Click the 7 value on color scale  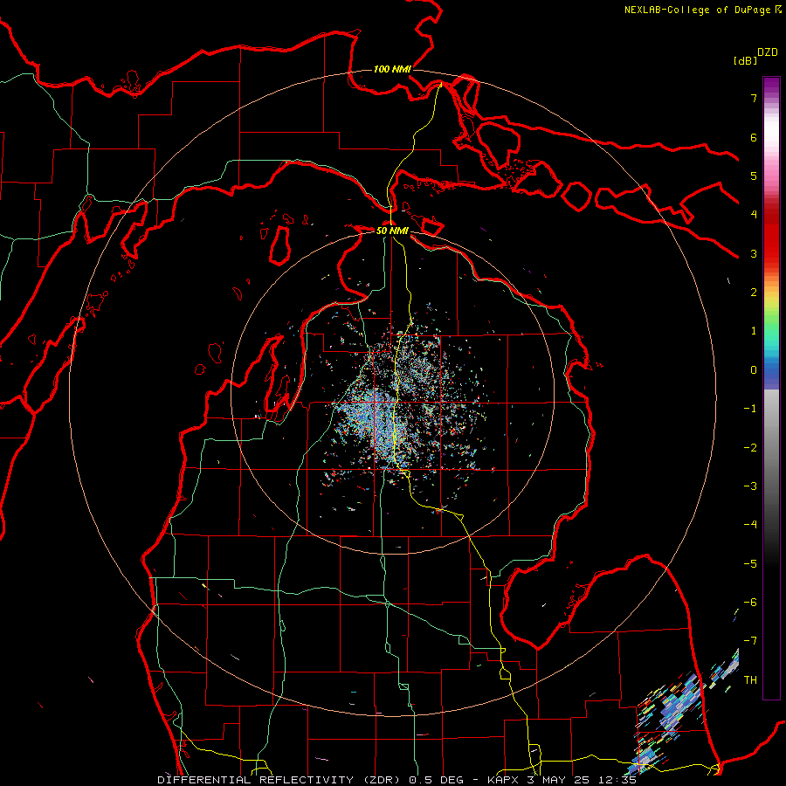754,98
